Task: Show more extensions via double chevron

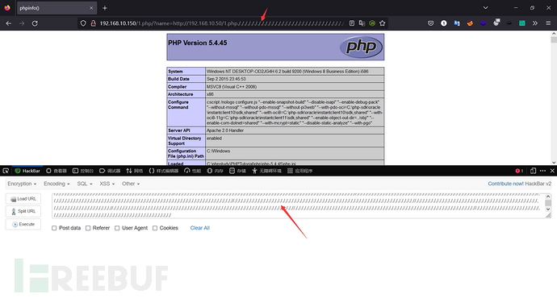Action: pos(535,23)
